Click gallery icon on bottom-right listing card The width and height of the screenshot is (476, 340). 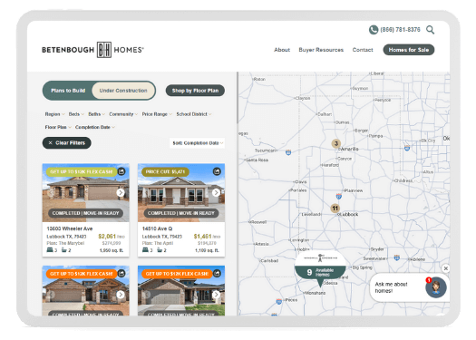click(x=217, y=274)
